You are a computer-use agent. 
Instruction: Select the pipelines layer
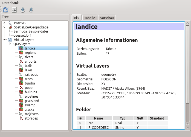point(31,97)
